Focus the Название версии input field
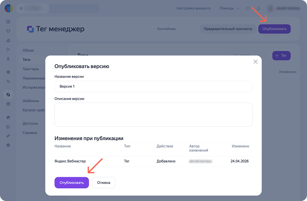The image size is (307, 201). click(153, 87)
